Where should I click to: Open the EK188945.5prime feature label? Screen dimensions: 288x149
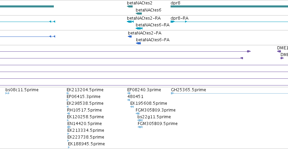[x=86, y=144]
